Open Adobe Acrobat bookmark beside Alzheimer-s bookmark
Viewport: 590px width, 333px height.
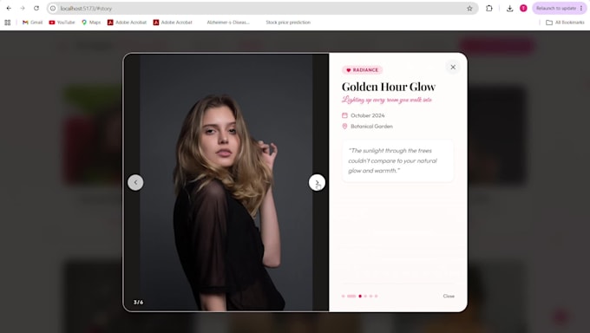coord(173,23)
